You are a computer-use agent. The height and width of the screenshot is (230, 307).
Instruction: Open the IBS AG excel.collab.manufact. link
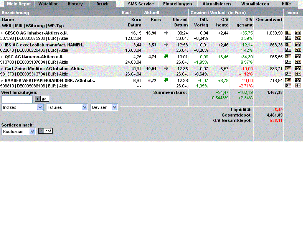[x=45, y=45]
